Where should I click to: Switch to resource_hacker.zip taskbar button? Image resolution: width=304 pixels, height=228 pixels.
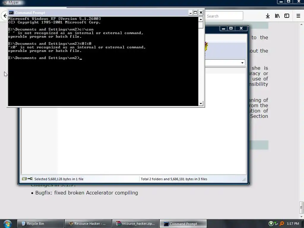[x=135, y=224]
